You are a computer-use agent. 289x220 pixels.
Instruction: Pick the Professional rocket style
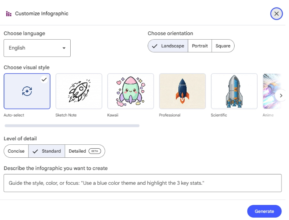pyautogui.click(x=182, y=91)
